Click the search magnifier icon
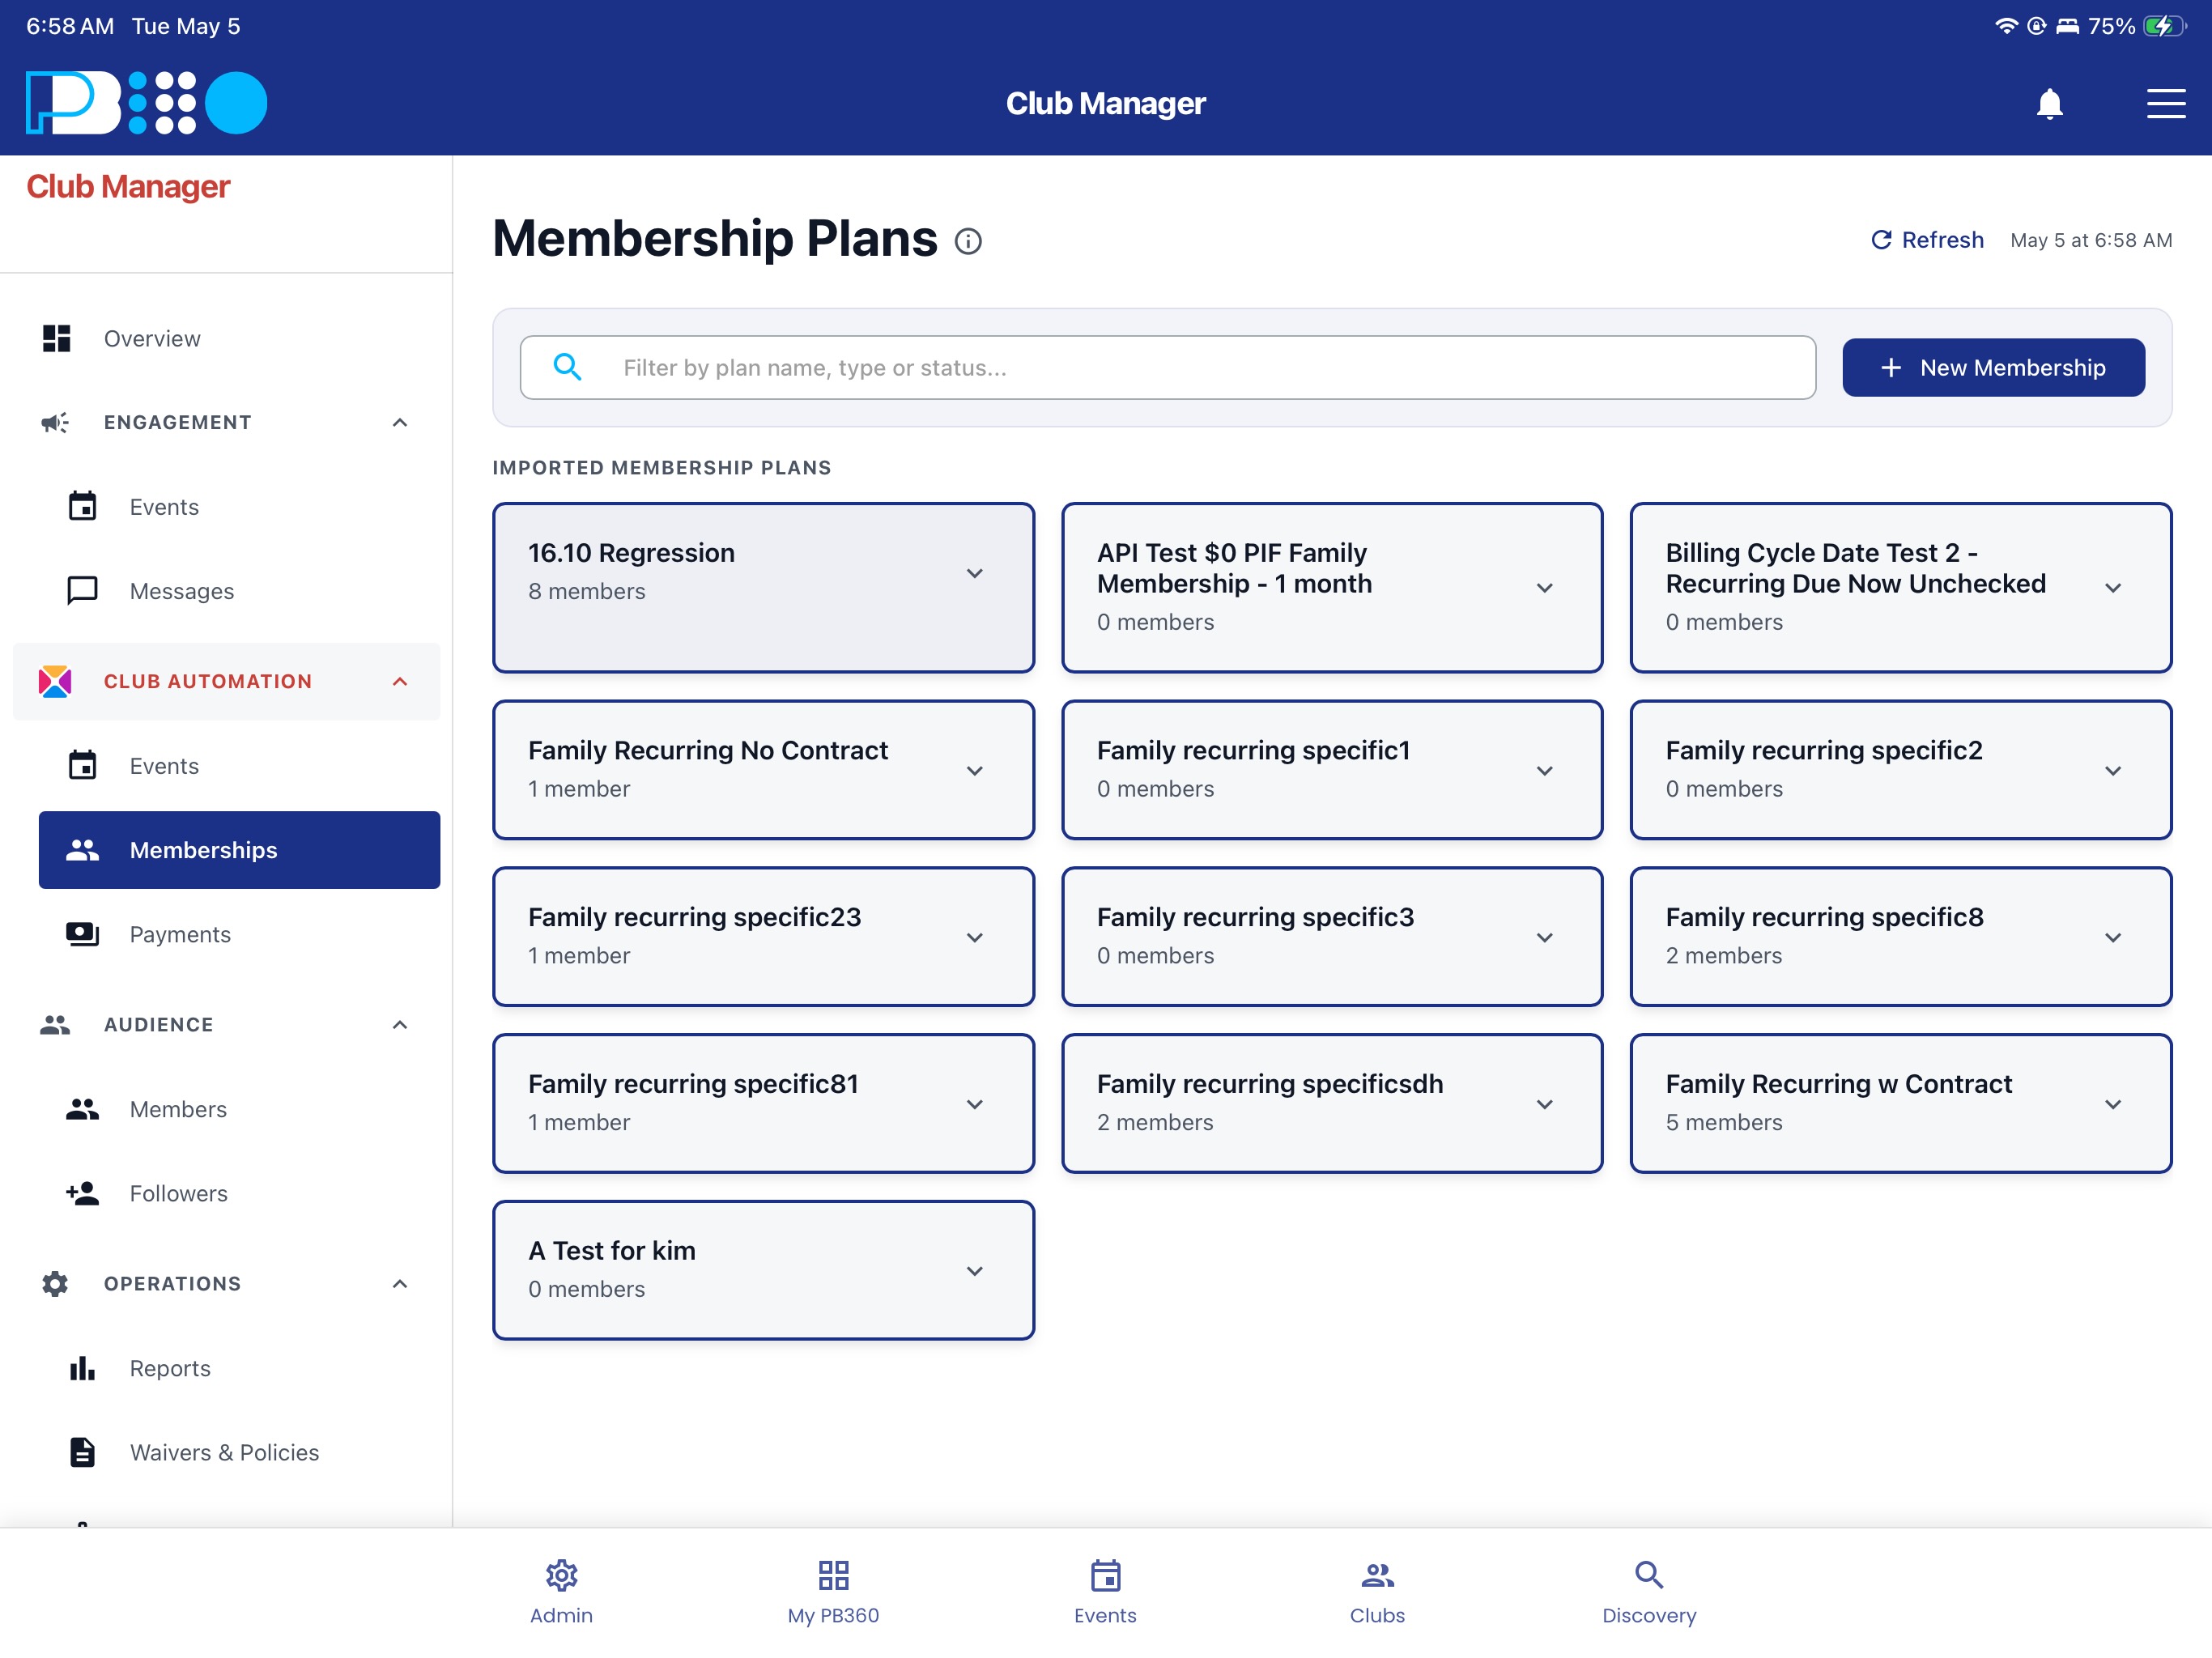This screenshot has width=2212, height=1658. pos(567,367)
